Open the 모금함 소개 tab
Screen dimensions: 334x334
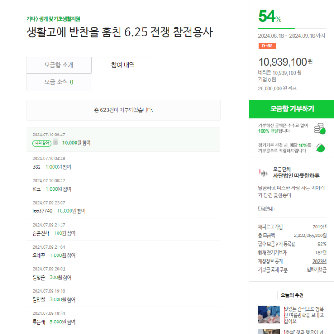(59, 65)
